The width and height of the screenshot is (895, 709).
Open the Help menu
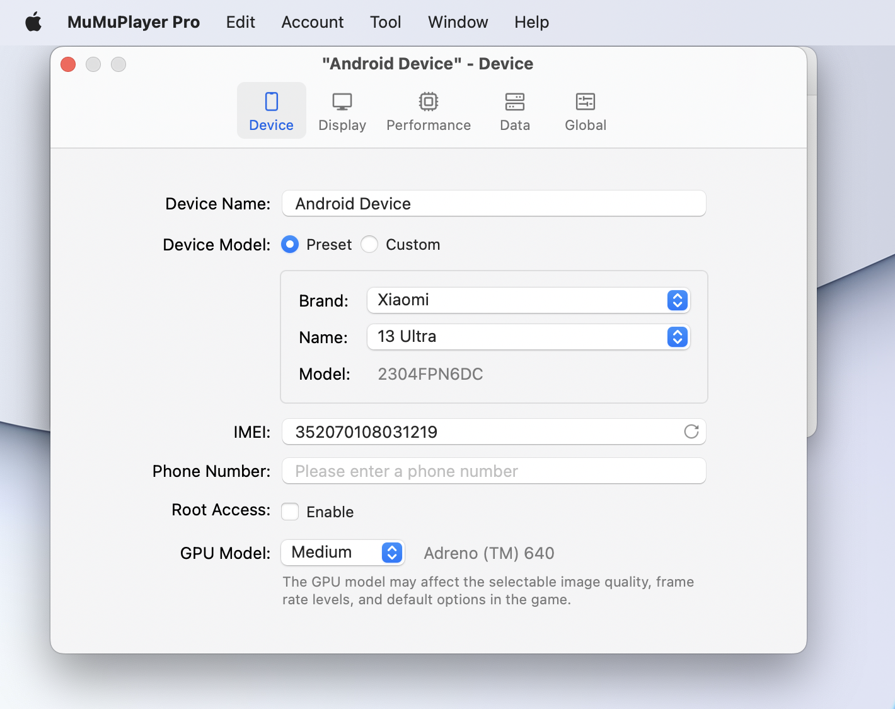click(x=531, y=23)
